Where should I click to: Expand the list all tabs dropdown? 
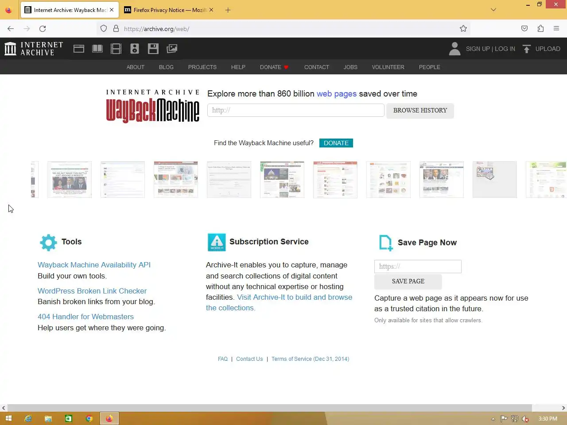click(493, 10)
